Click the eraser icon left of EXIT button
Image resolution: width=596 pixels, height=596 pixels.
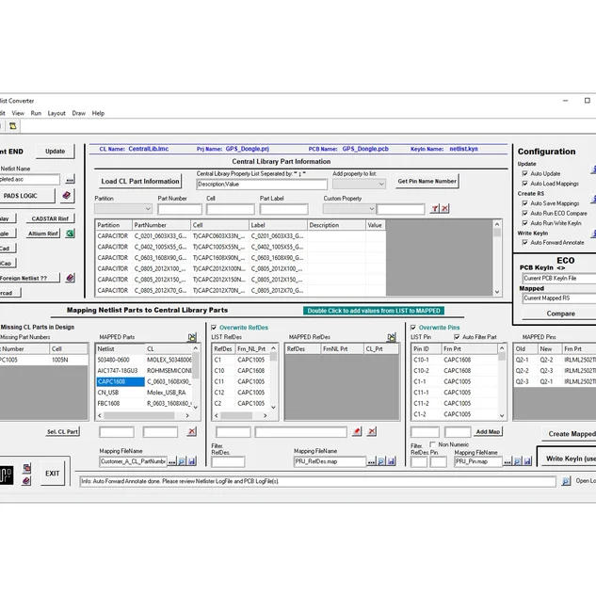pyautogui.click(x=26, y=481)
